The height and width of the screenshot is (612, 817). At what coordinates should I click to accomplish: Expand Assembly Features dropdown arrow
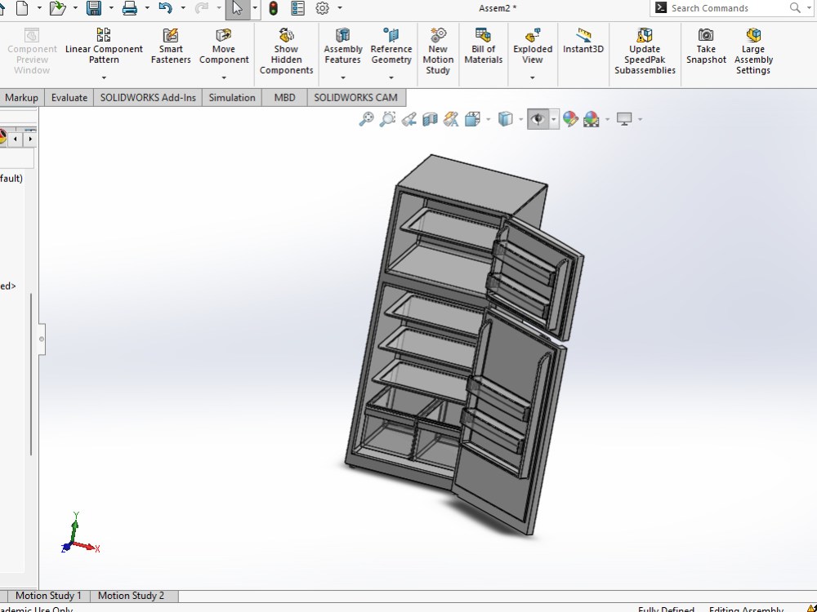(343, 78)
